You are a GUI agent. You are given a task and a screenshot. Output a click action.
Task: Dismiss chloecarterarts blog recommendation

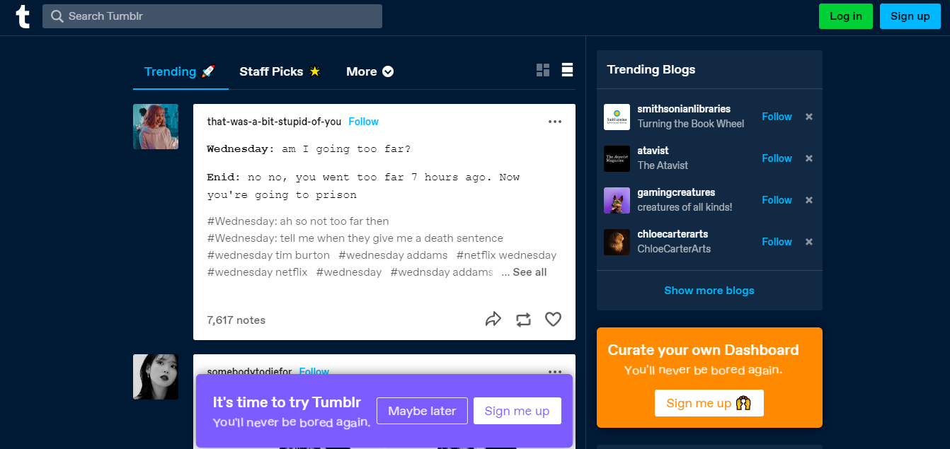(x=809, y=242)
